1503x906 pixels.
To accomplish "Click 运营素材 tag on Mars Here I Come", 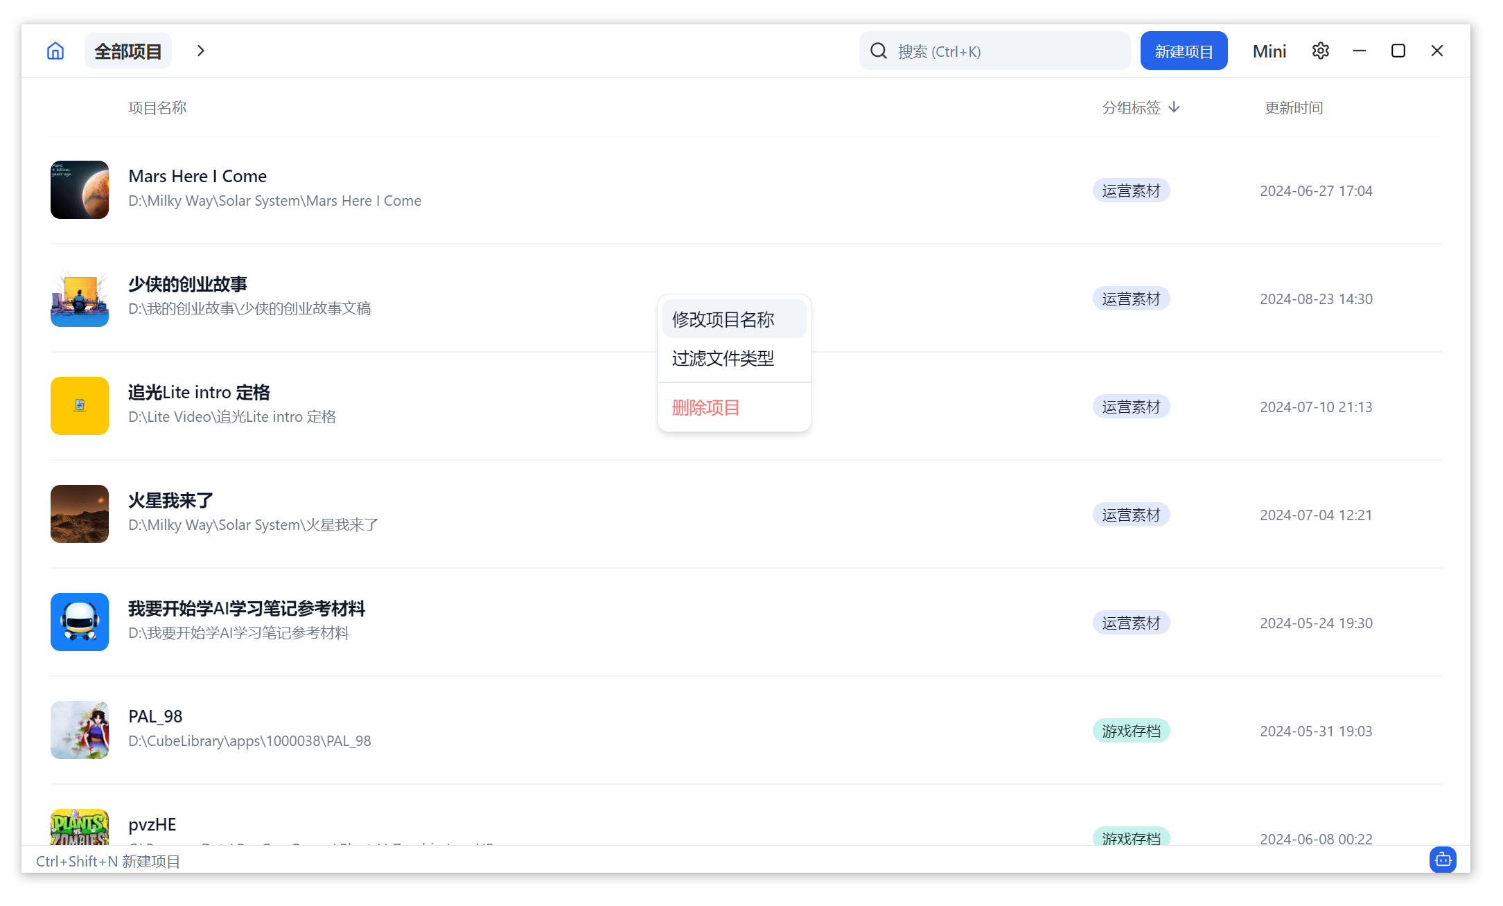I will click(1131, 190).
